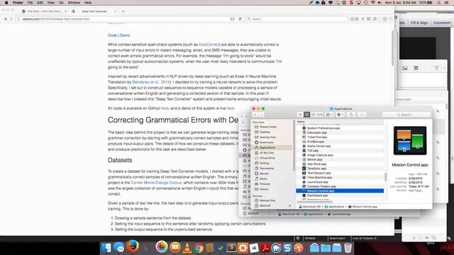Open Downloads from the Finder sidebar

(267, 142)
